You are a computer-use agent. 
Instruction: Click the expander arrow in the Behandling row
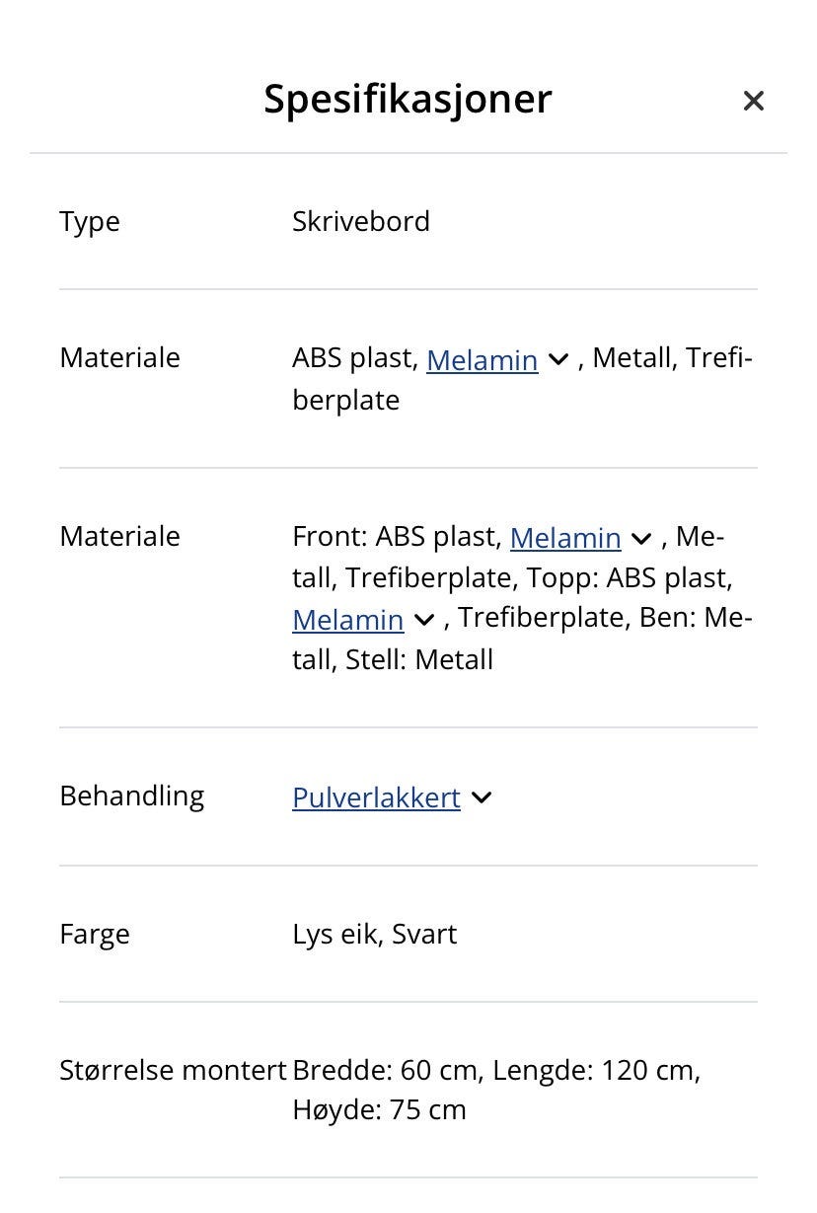[x=482, y=797]
